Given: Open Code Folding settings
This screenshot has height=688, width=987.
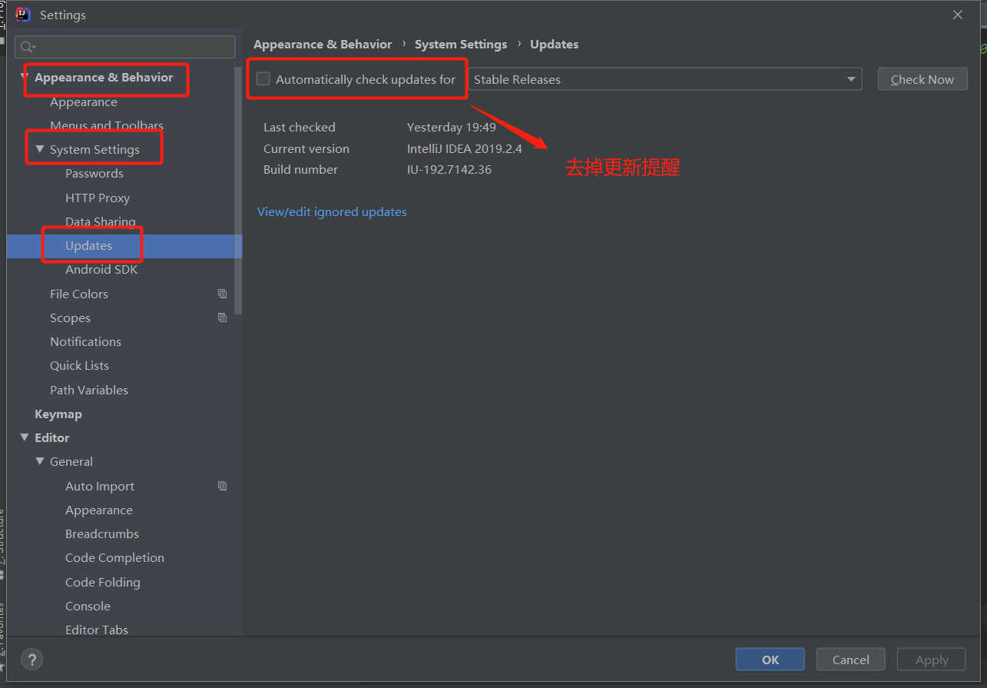Looking at the screenshot, I should click(x=103, y=582).
